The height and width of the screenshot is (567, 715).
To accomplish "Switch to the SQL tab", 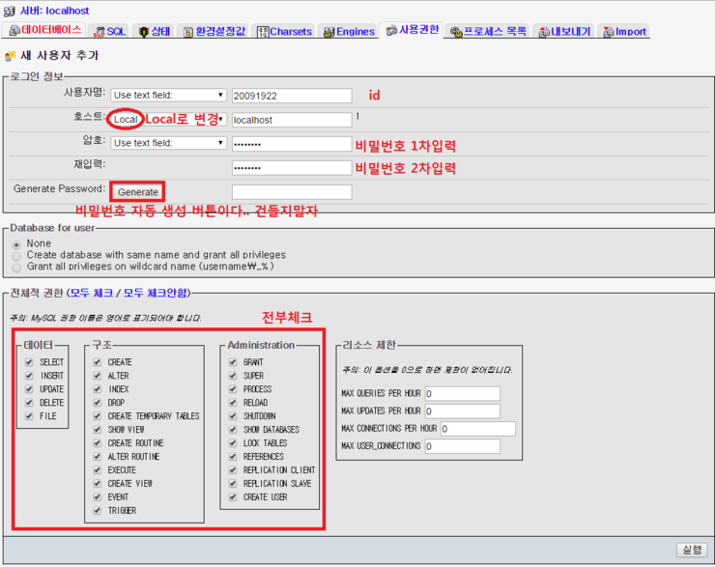I will (x=109, y=32).
